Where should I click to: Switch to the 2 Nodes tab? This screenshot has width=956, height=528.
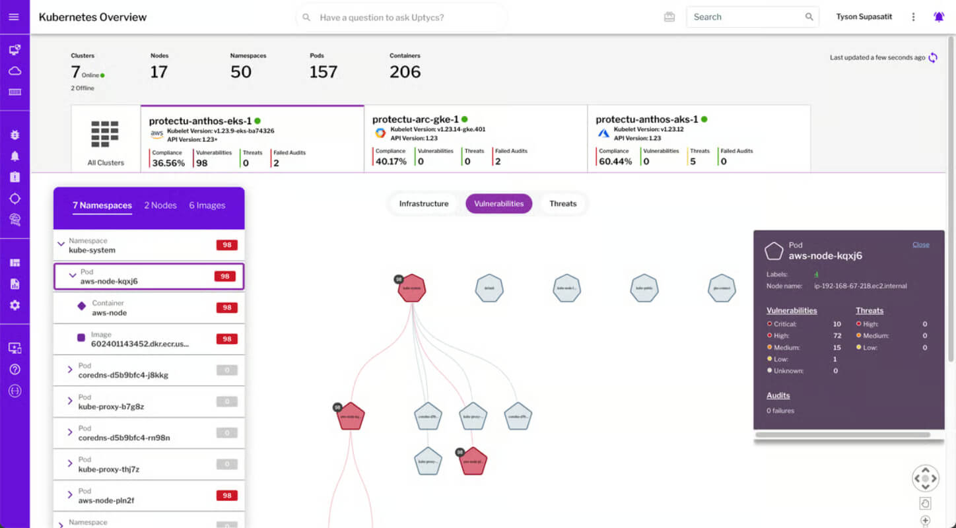(x=160, y=205)
